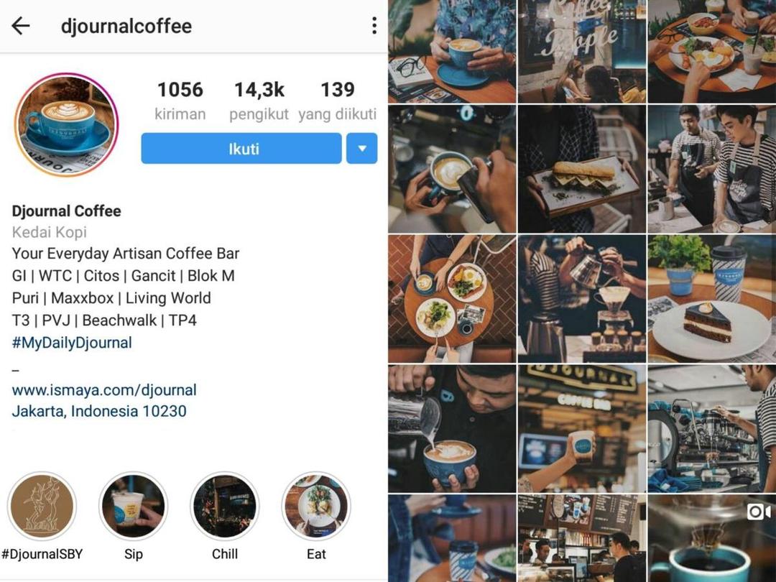
Task: Click the Ikuti follow button
Action: [241, 149]
